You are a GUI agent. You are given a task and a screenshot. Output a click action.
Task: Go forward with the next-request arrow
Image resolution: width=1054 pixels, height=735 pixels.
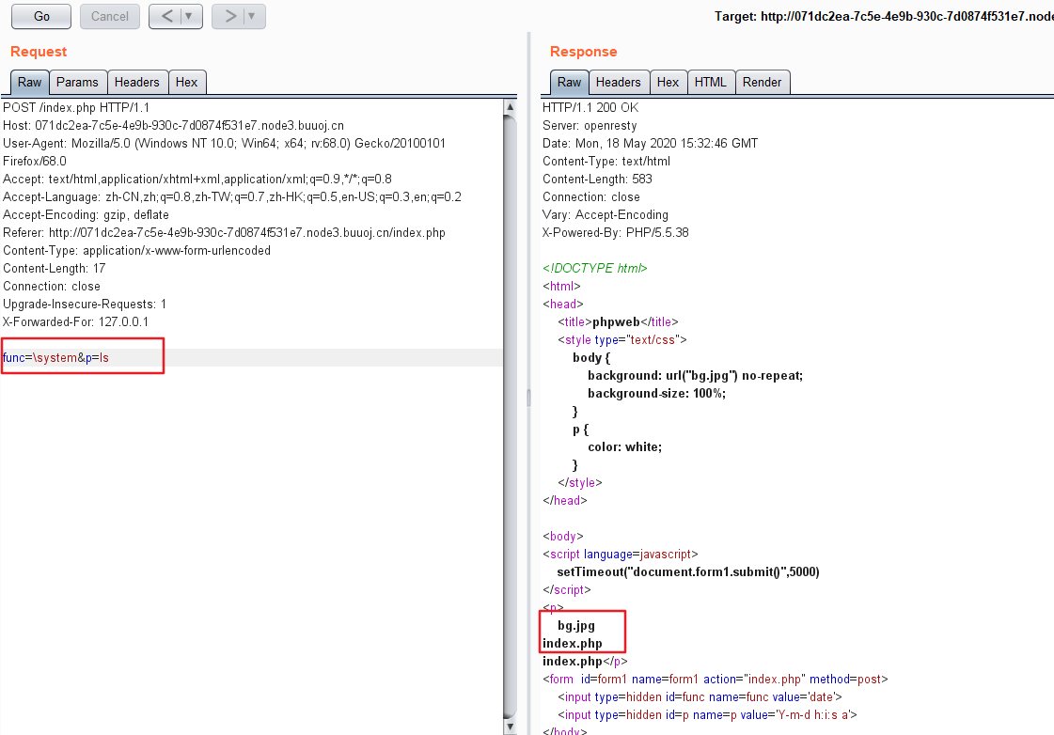(x=230, y=16)
